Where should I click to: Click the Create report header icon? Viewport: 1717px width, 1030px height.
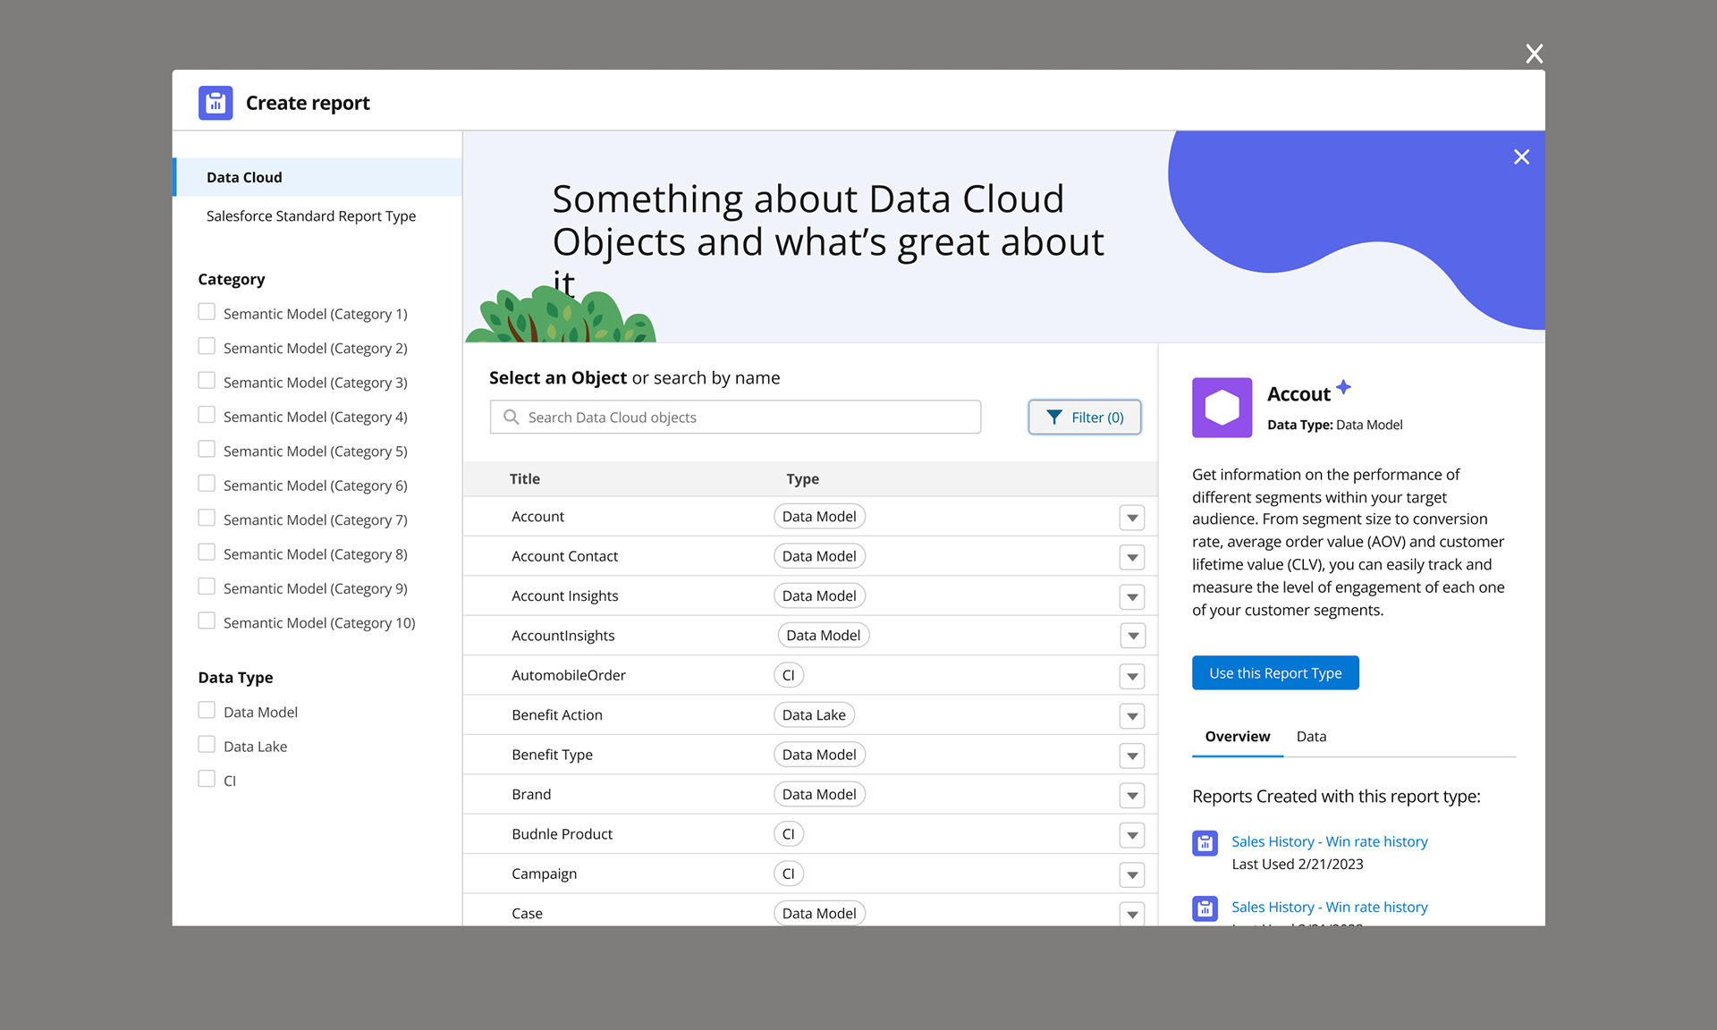pos(216,103)
